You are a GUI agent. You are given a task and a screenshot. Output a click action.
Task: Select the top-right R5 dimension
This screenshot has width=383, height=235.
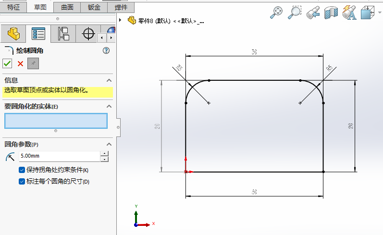point(330,68)
